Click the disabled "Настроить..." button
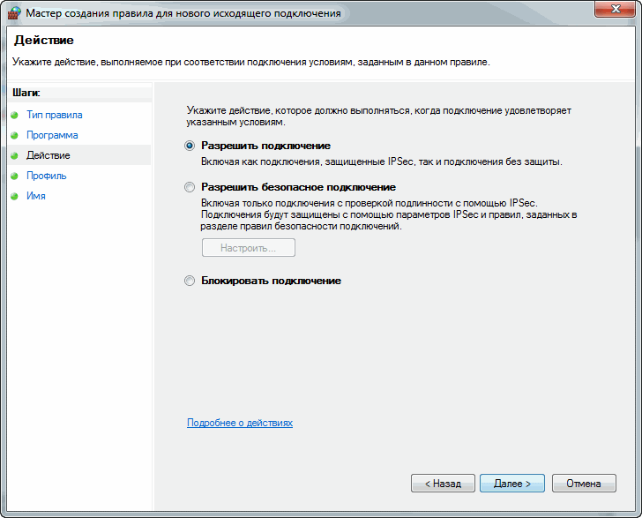This screenshot has height=518, width=642. pyautogui.click(x=248, y=248)
